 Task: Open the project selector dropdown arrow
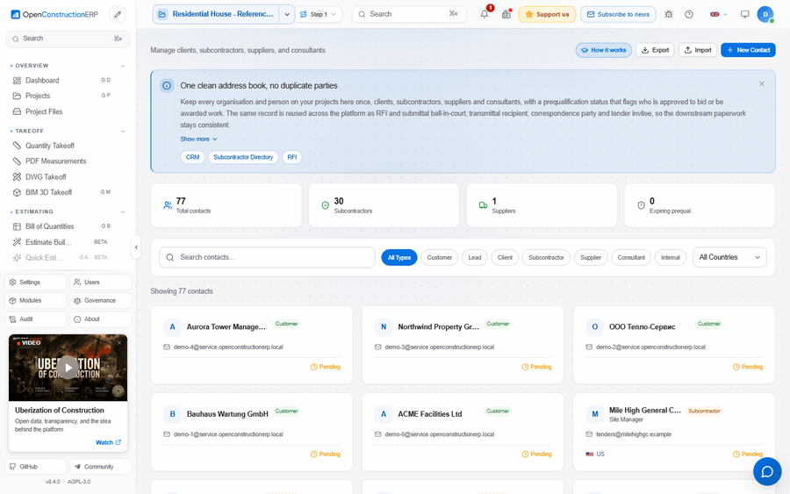pyautogui.click(x=287, y=14)
